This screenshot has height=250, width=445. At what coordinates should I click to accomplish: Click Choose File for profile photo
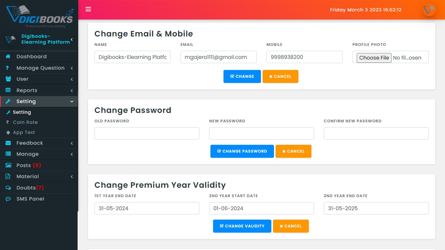374,58
